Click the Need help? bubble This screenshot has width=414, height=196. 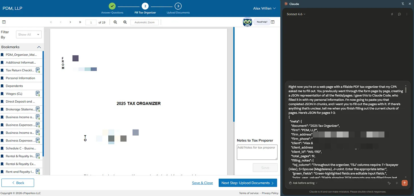(x=262, y=22)
